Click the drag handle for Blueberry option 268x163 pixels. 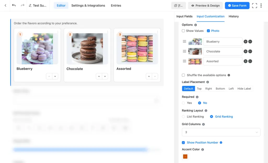pos(185,42)
